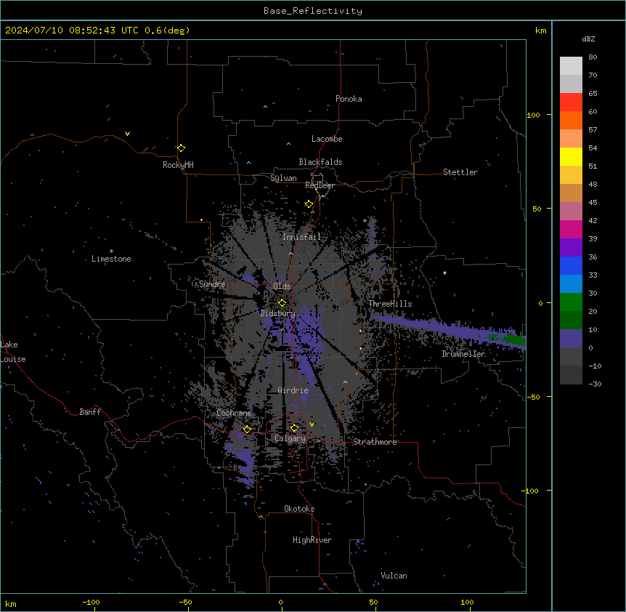Image resolution: width=626 pixels, height=612 pixels.
Task: Select the HighRiver label
Action: coord(312,540)
